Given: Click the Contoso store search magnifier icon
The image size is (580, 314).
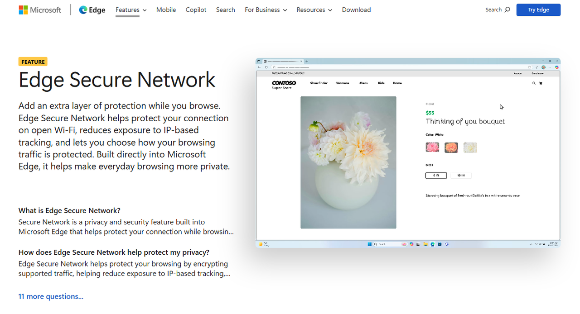Looking at the screenshot, I should click(x=534, y=83).
